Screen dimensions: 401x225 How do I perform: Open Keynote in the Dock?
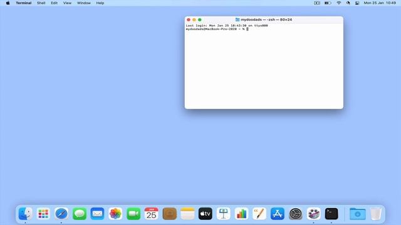(x=223, y=214)
